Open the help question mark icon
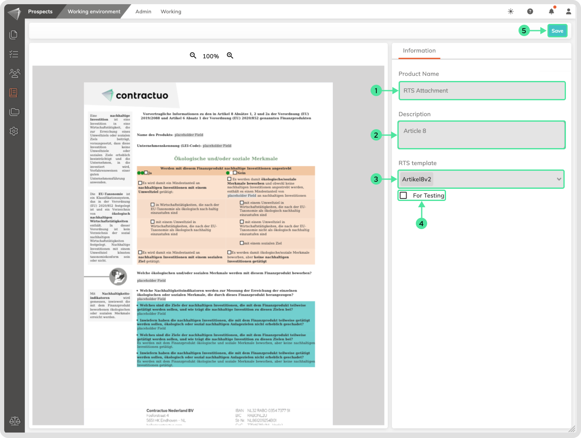 point(530,12)
